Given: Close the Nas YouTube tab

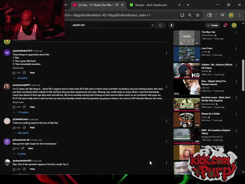Looking at the screenshot, I should tap(122, 5).
